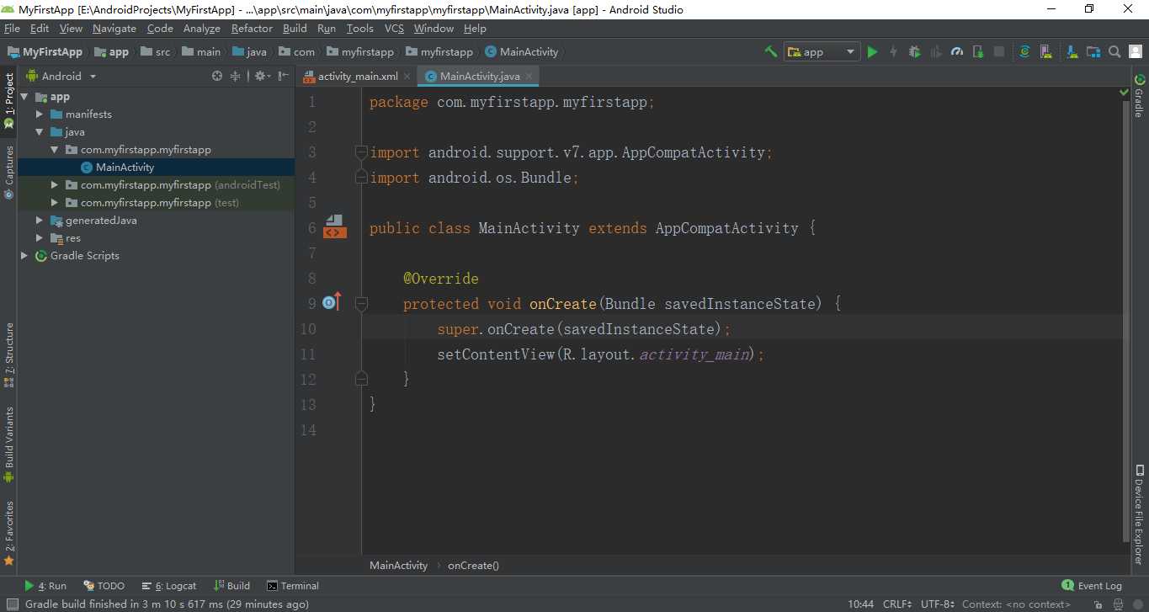Open the Build tool window at bottom
This screenshot has height=612, width=1149.
(x=233, y=586)
